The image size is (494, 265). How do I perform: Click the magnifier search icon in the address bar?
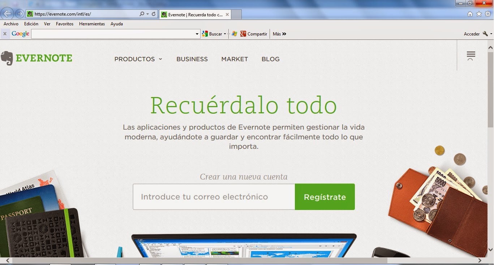pyautogui.click(x=142, y=14)
